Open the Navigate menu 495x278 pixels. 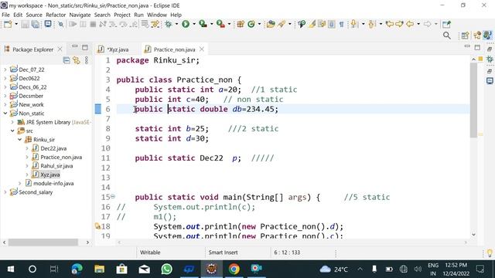80,15
